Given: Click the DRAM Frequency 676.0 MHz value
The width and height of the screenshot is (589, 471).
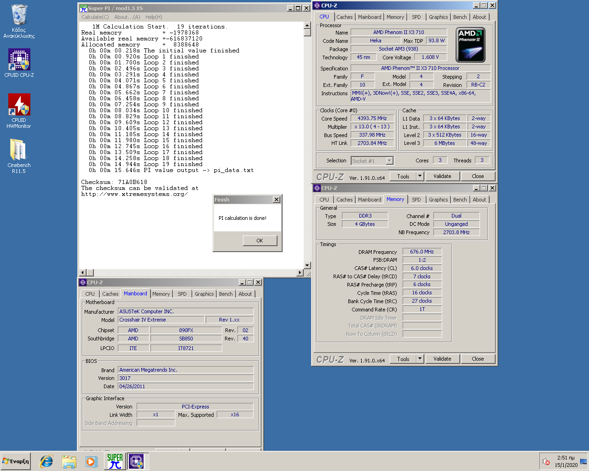Looking at the screenshot, I should 422,252.
